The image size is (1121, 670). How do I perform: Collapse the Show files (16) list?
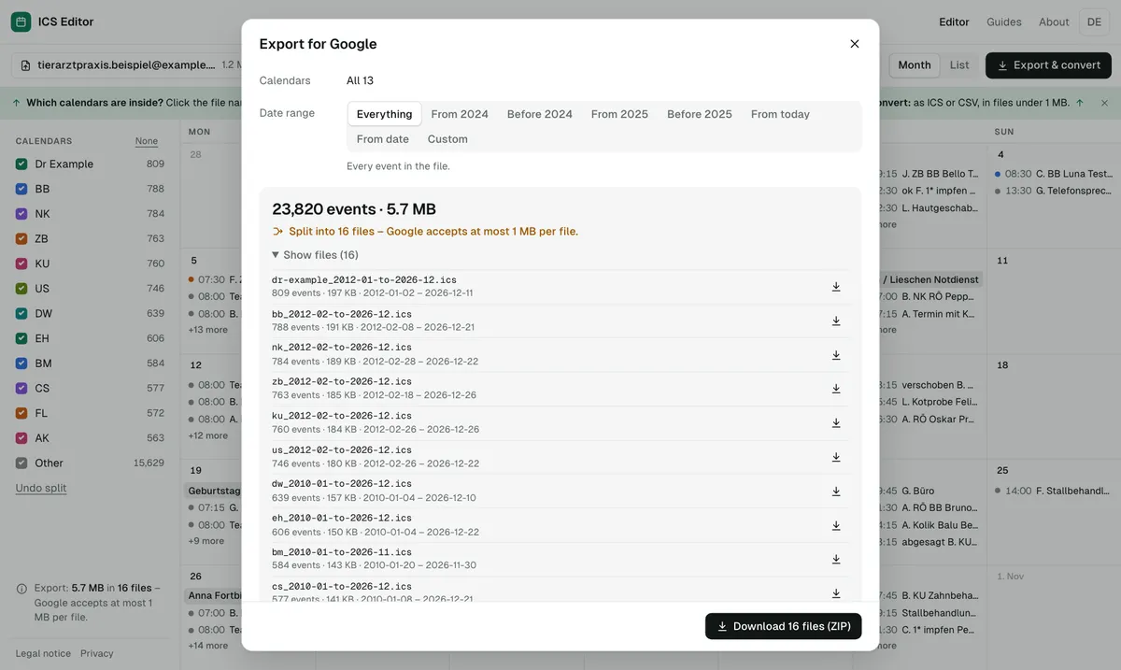click(315, 255)
